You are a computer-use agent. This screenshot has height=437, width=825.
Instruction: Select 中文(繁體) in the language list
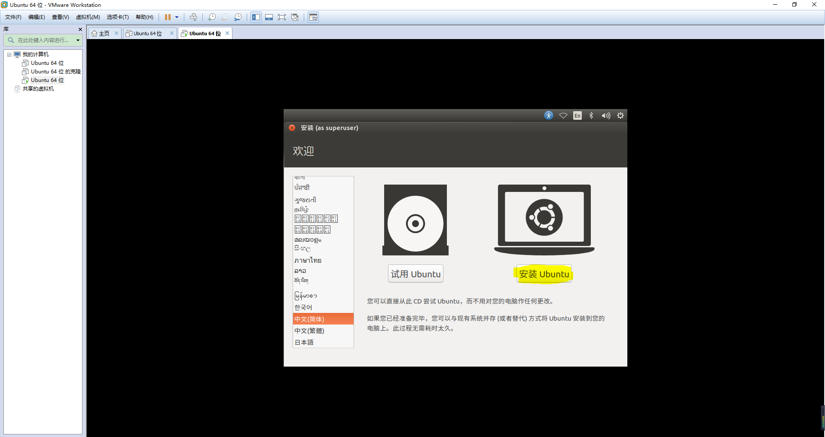323,331
